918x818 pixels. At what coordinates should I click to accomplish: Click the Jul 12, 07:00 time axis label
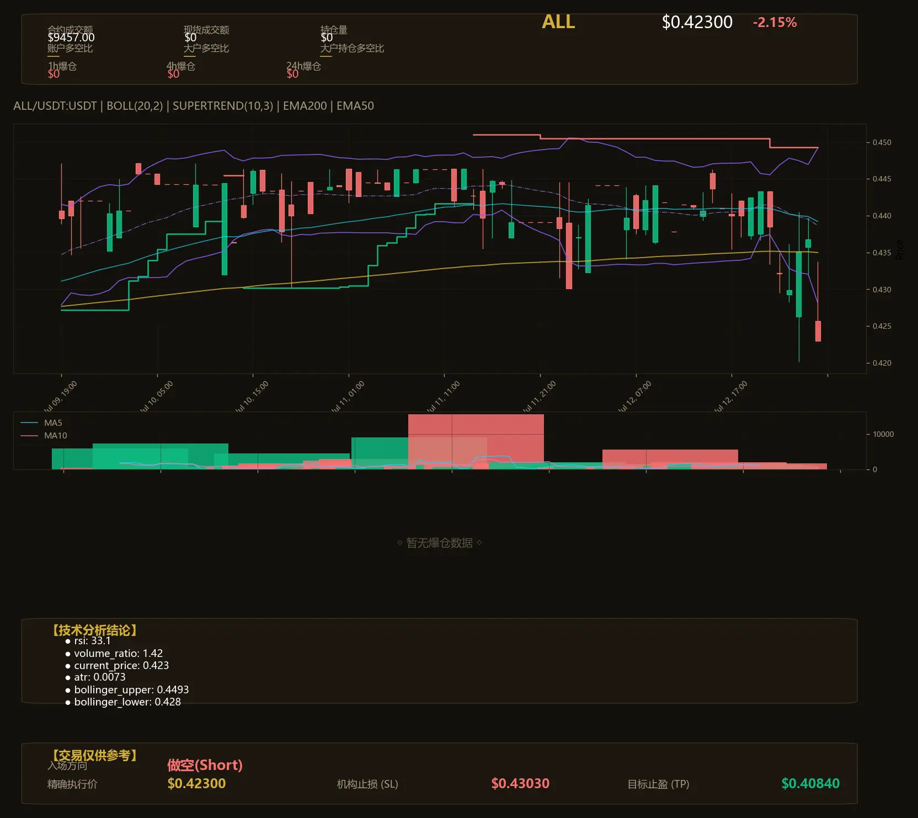(x=635, y=396)
